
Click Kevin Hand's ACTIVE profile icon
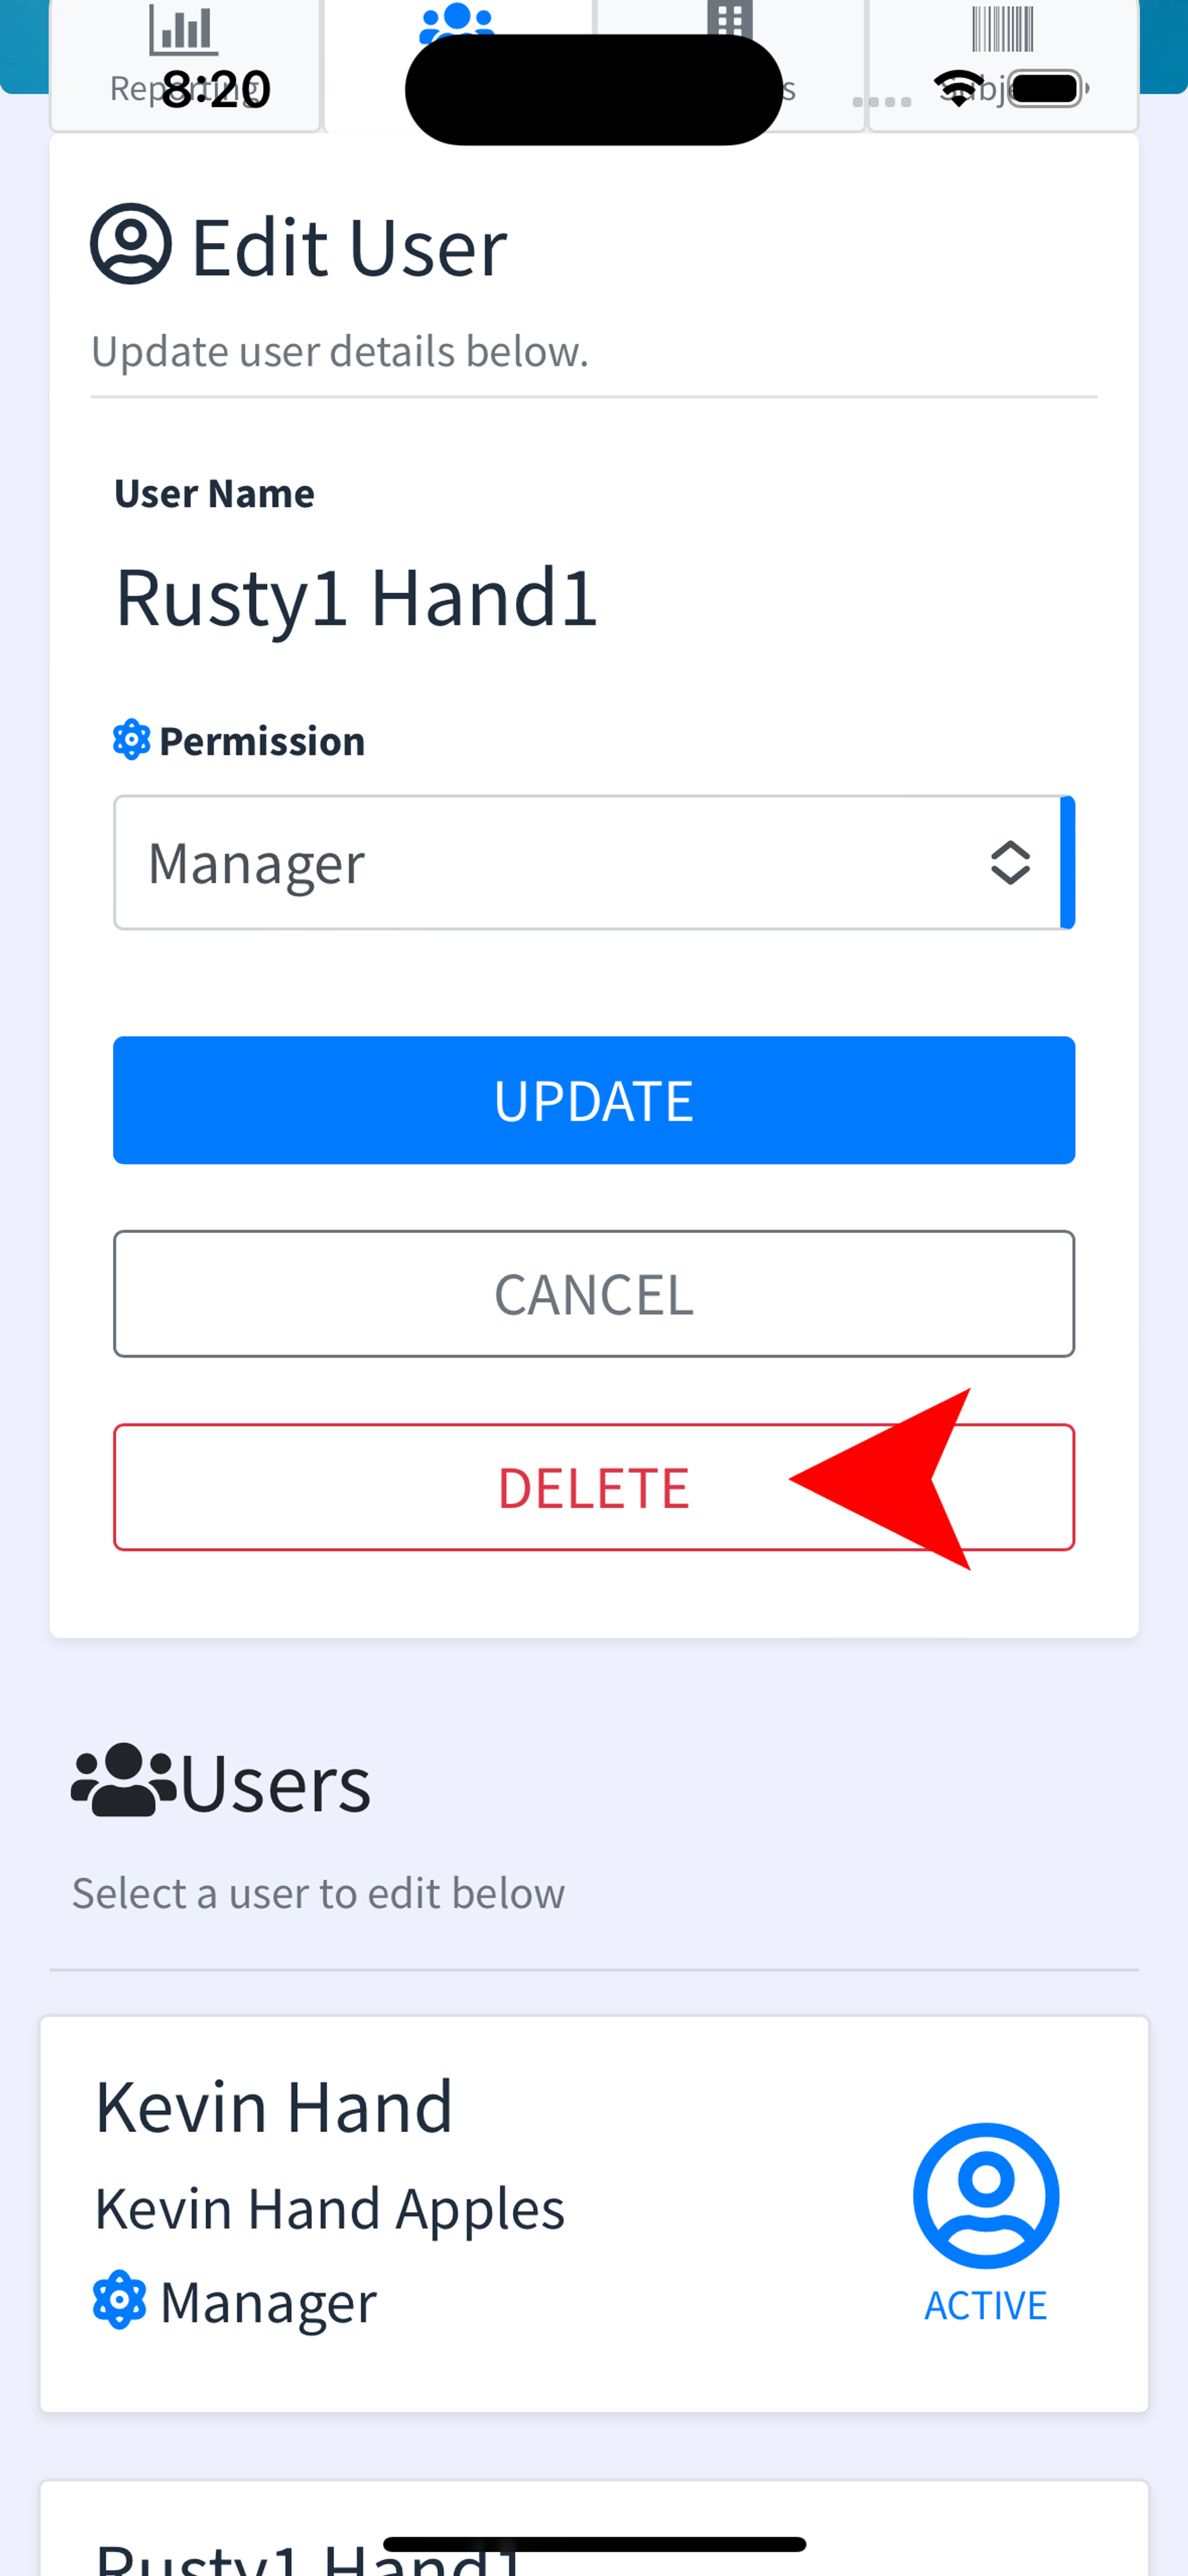pos(986,2196)
